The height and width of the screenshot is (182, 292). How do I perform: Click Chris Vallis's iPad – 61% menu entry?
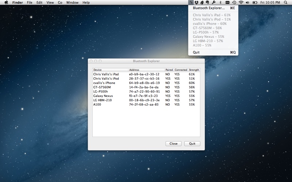[213, 15]
